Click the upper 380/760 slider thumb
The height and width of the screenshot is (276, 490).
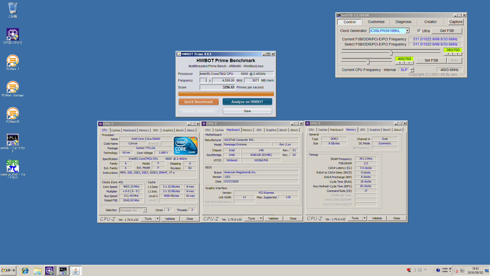click(391, 53)
